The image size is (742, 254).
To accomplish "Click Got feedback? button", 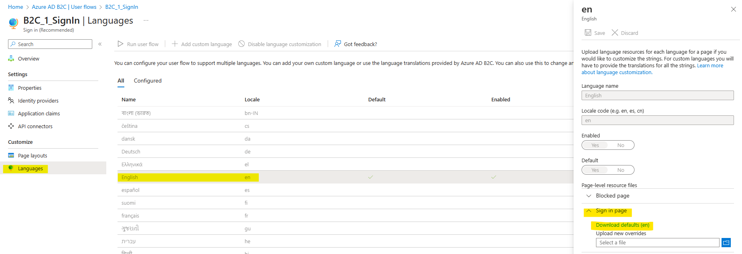I will coord(356,44).
